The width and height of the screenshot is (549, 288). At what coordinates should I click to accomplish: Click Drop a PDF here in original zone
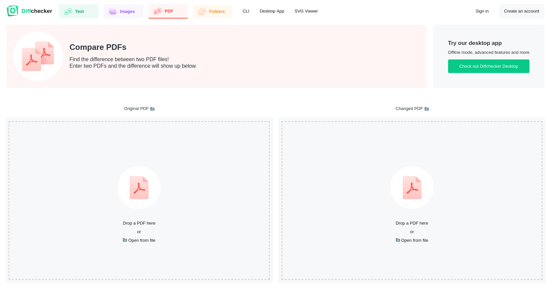coord(139,223)
